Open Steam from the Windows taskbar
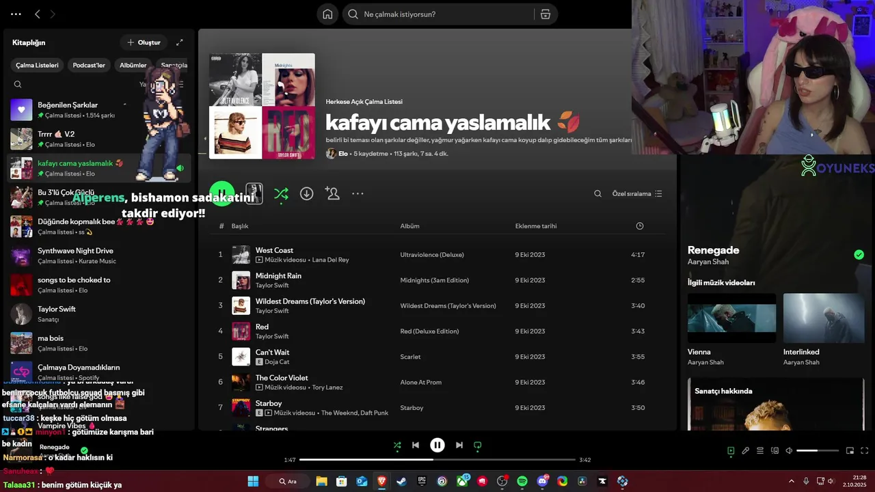 (x=401, y=481)
